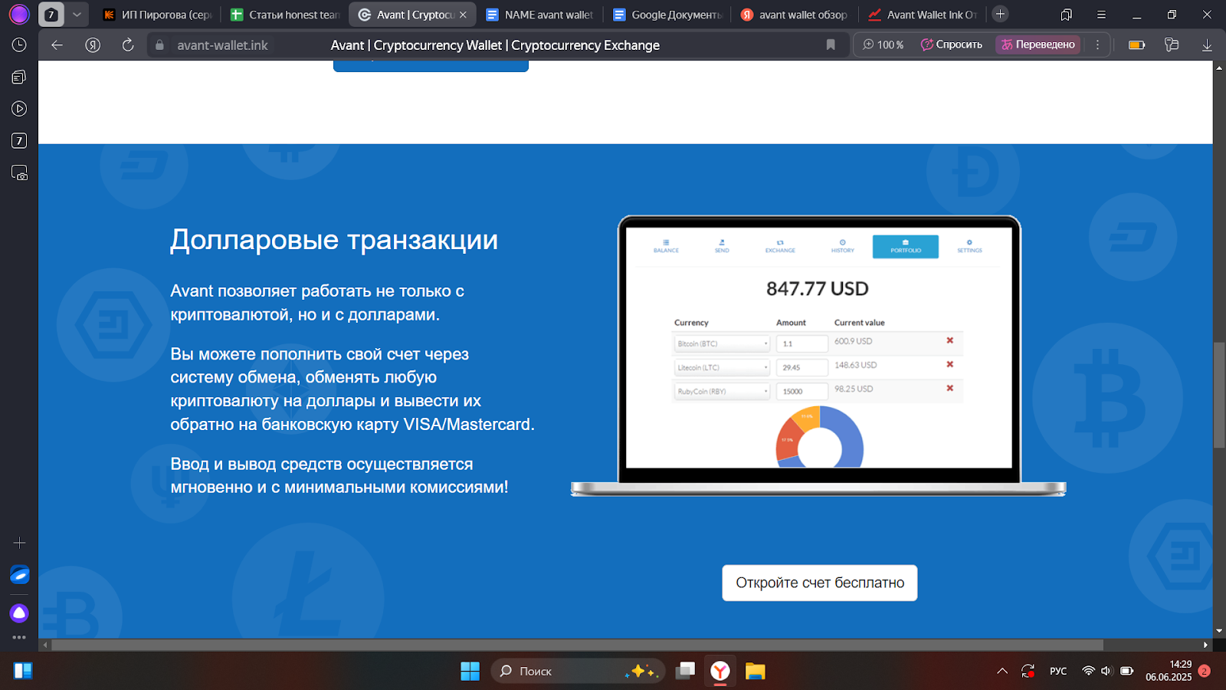Open the page zoom 100 % control
1226x690 pixels.
click(883, 44)
